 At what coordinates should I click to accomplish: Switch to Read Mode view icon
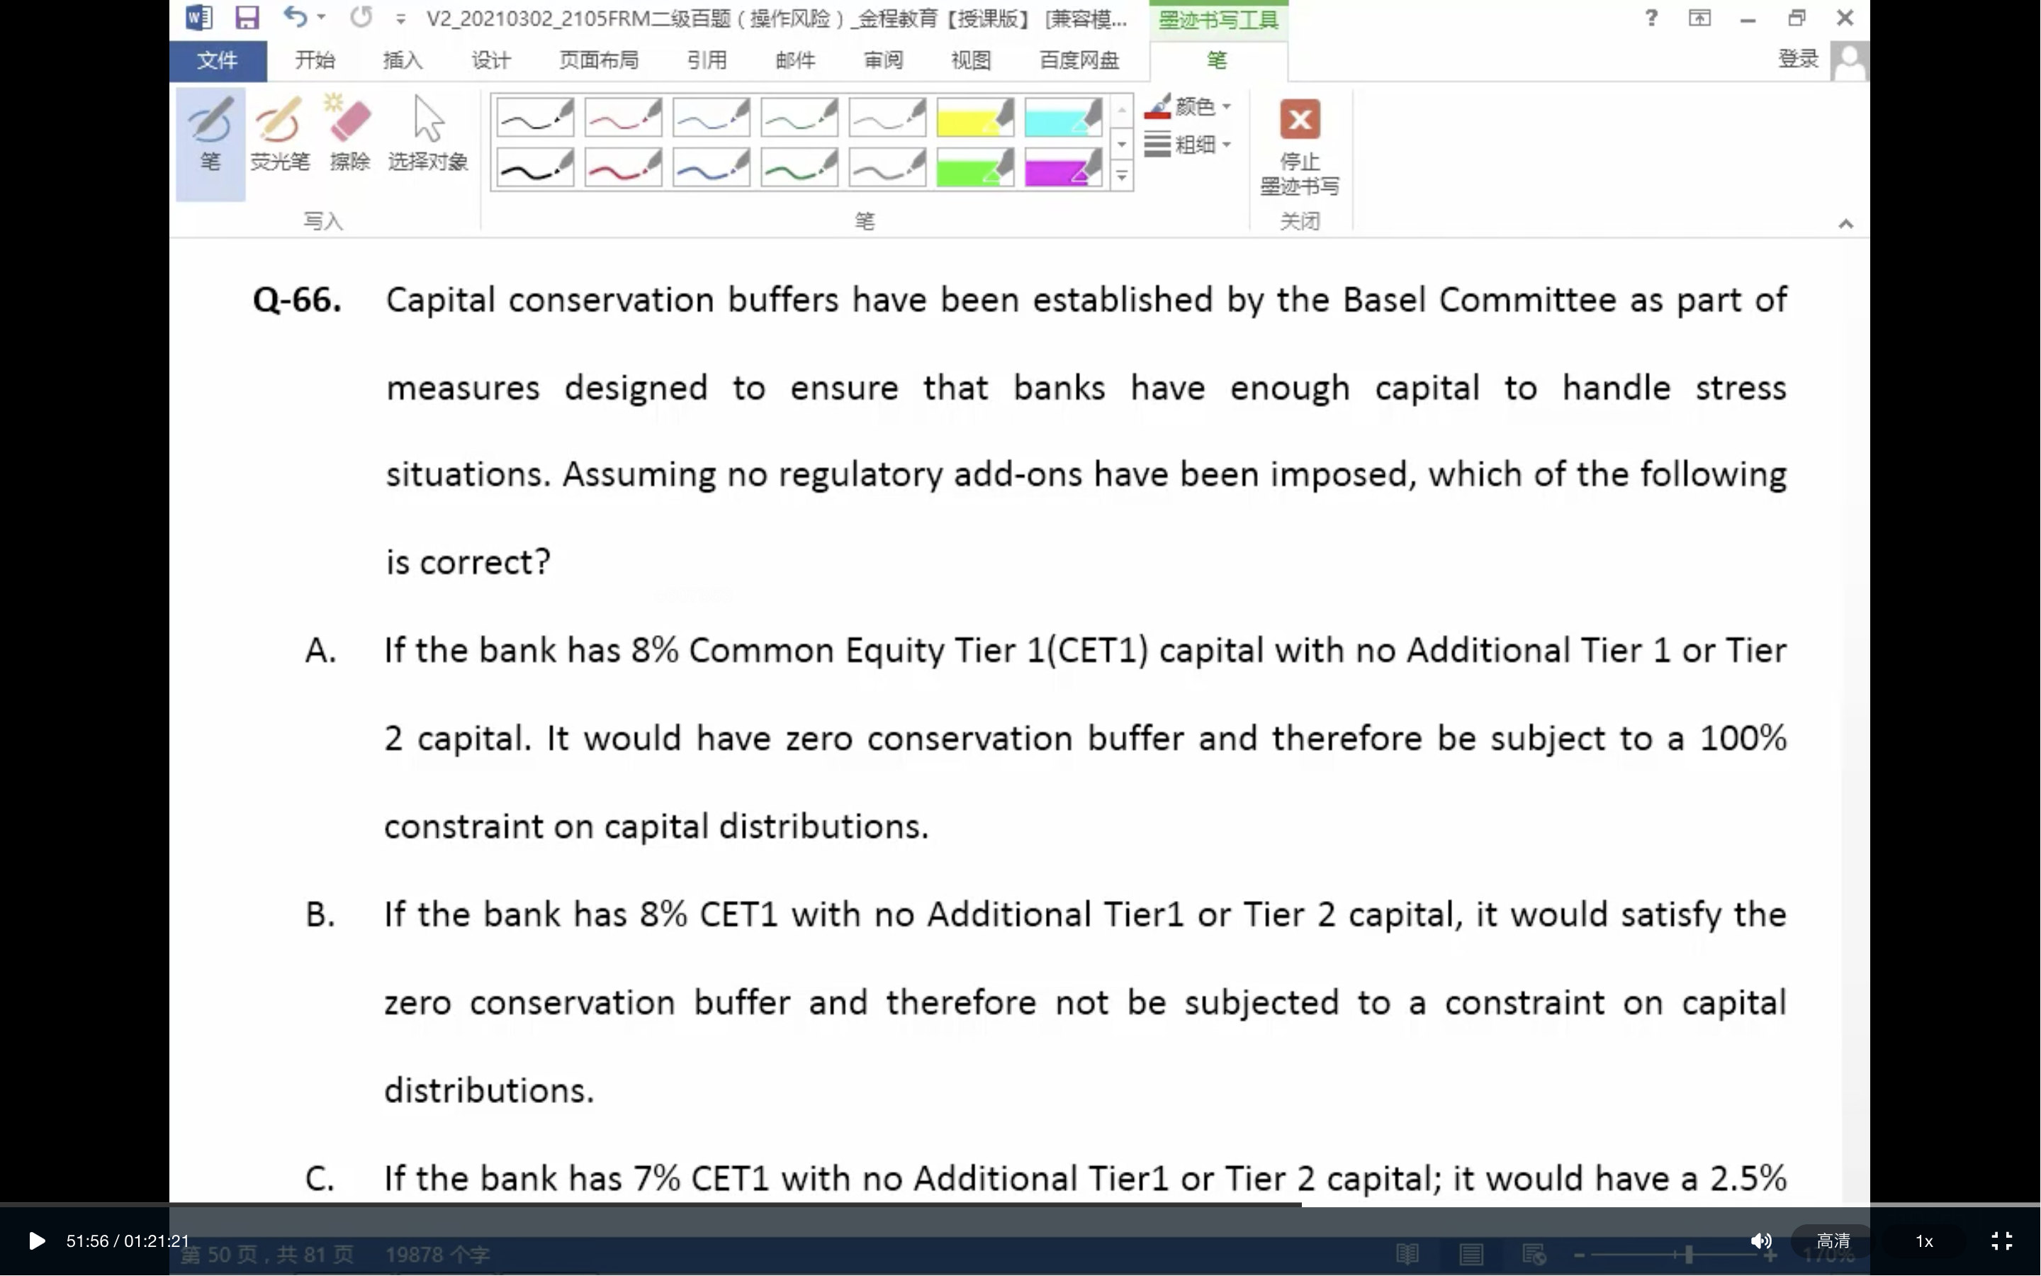click(x=1407, y=1255)
